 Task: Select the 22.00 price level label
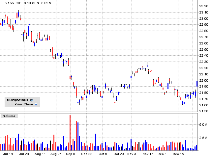203,81
